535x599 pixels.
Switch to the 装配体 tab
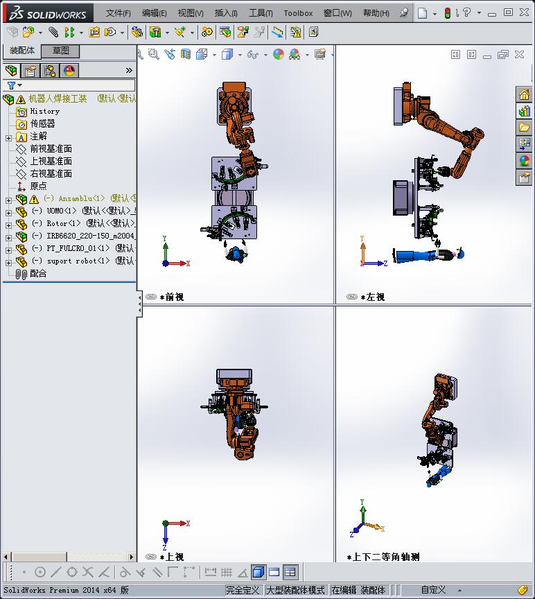(21, 51)
